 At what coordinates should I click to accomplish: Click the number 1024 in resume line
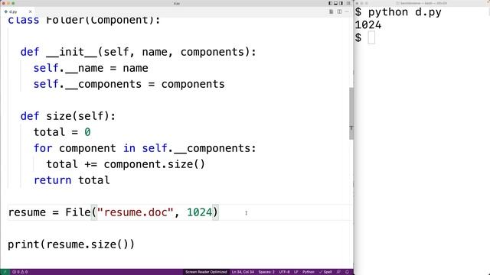(199, 212)
